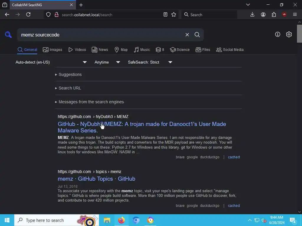Image resolution: width=302 pixels, height=226 pixels.
Task: Open the Firefox downloads panel
Action: [x=252, y=15]
